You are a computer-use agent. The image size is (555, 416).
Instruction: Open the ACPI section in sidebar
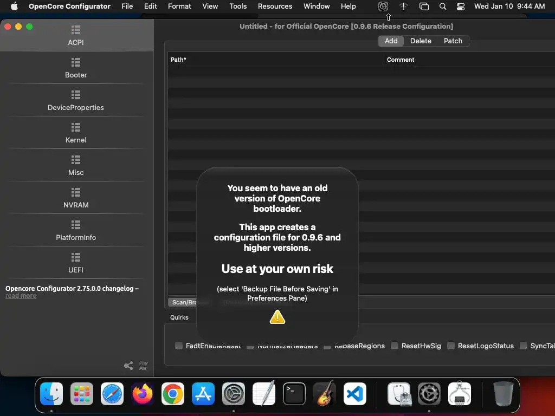pyautogui.click(x=76, y=35)
